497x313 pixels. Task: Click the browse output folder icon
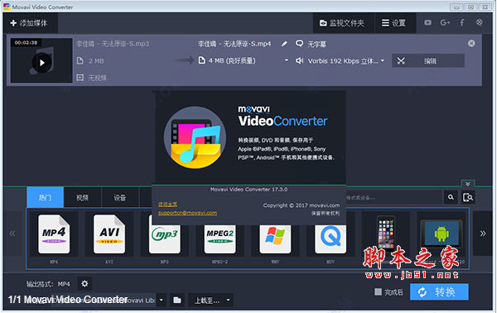(177, 300)
